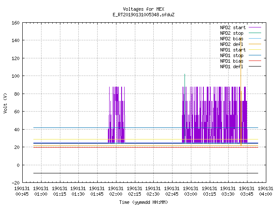The height and width of the screenshot is (206, 274).
Task: Click the dark blue NPD1 stop legend line sample
Action: (255, 55)
